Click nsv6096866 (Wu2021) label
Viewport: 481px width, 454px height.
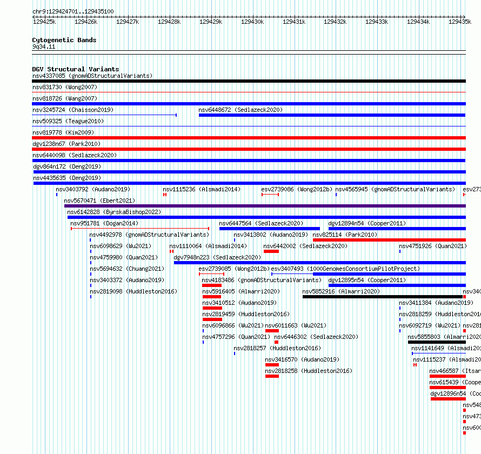(x=233, y=325)
